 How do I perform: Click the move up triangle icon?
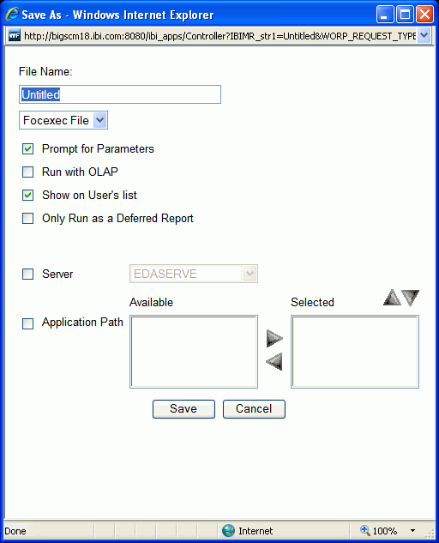392,298
